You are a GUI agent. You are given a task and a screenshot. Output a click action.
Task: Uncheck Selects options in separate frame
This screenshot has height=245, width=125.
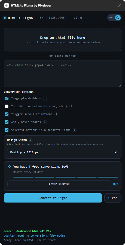[x=7, y=130]
